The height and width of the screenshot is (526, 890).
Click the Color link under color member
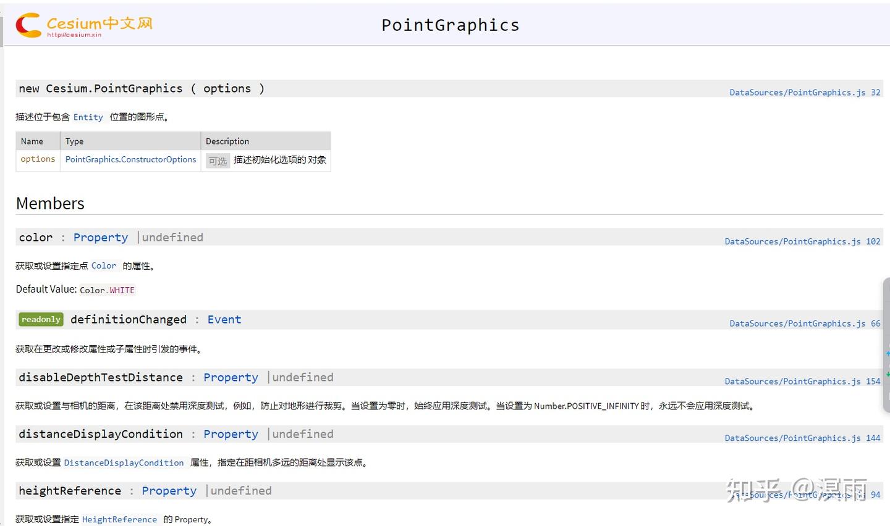(104, 266)
